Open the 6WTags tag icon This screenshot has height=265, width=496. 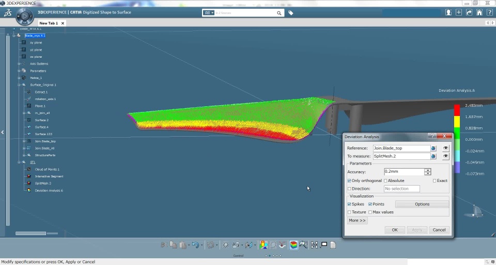291,13
